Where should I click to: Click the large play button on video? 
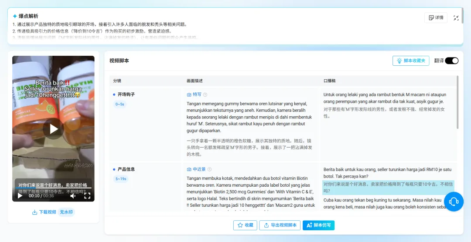[53, 129]
